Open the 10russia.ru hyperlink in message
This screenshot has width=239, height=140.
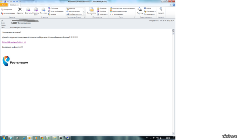tap(14, 42)
